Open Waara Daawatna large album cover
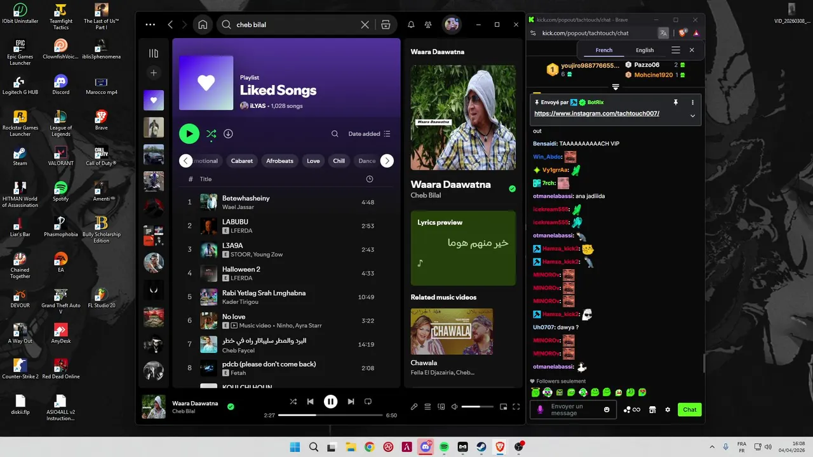The height and width of the screenshot is (457, 813). pyautogui.click(x=463, y=117)
